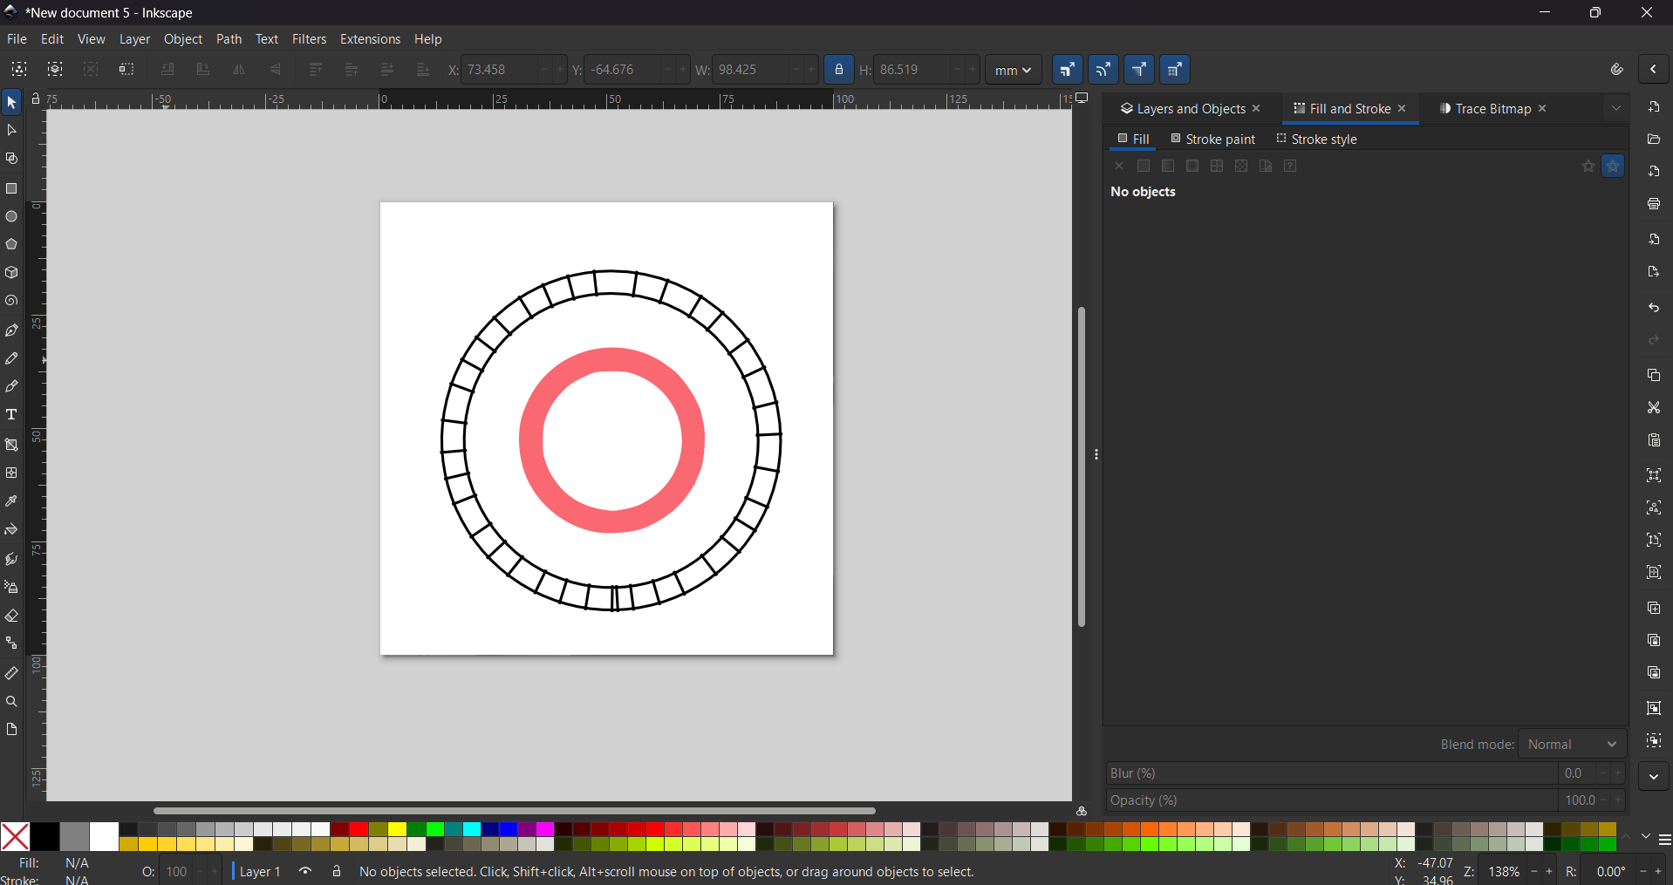Toggle scale rounded corners option
Image resolution: width=1673 pixels, height=885 pixels.
coord(1103,70)
